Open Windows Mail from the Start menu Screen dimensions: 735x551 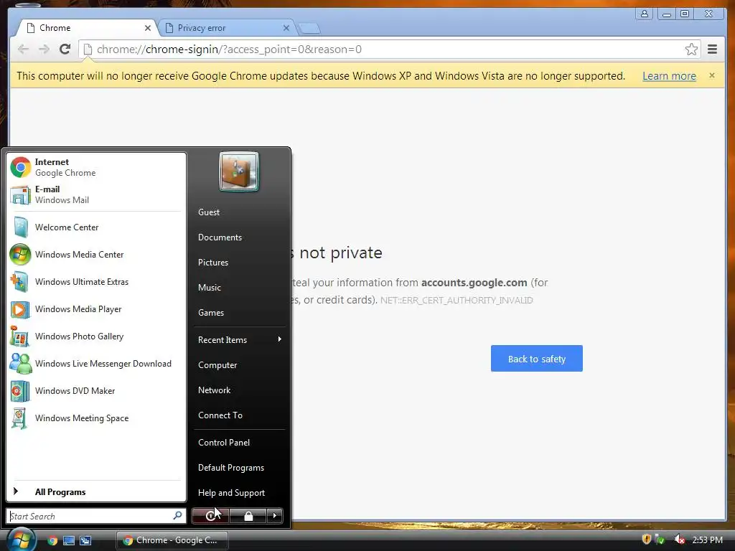[96, 194]
